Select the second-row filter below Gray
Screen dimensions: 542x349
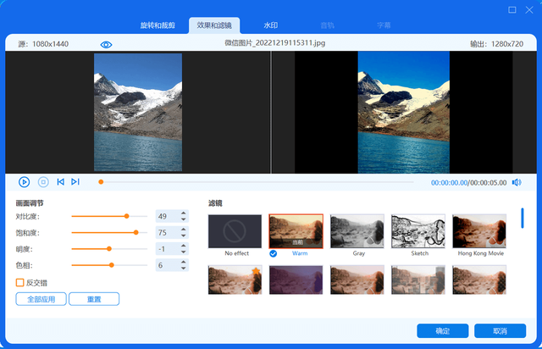[357, 280]
